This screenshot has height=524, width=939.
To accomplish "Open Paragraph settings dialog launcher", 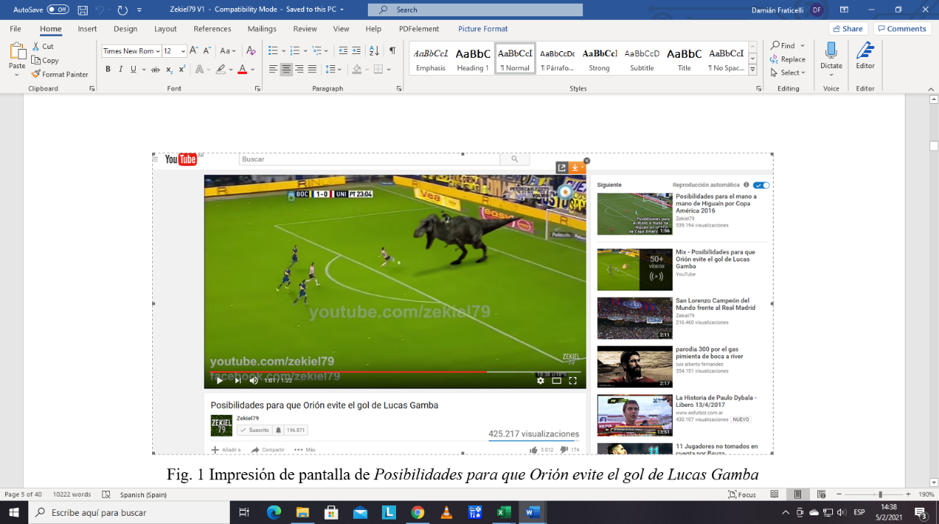I will (399, 88).
